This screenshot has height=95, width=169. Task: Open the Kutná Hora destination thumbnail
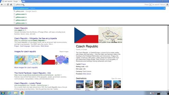(117, 84)
